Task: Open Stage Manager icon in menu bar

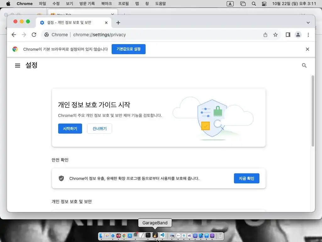Action: 243,4
